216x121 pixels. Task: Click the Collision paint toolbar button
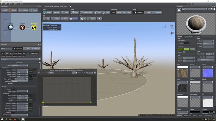pos(91,19)
